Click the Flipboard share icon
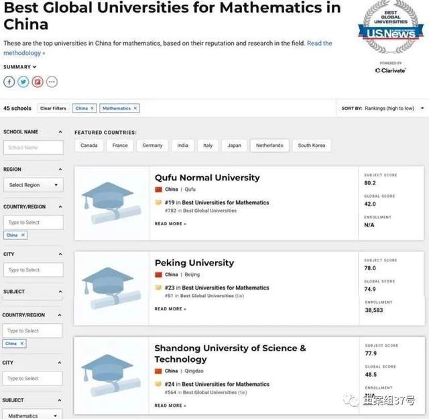The height and width of the screenshot is (419, 429). click(x=38, y=82)
